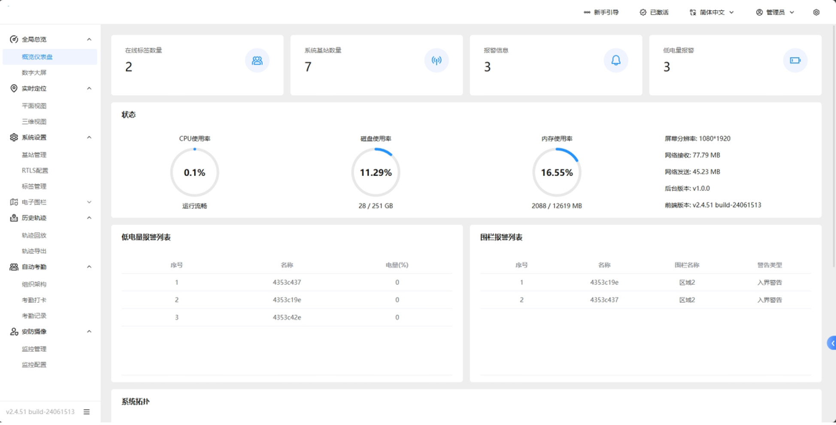Click the alarm bell icon
Screen dimensions: 836x425
616,60
